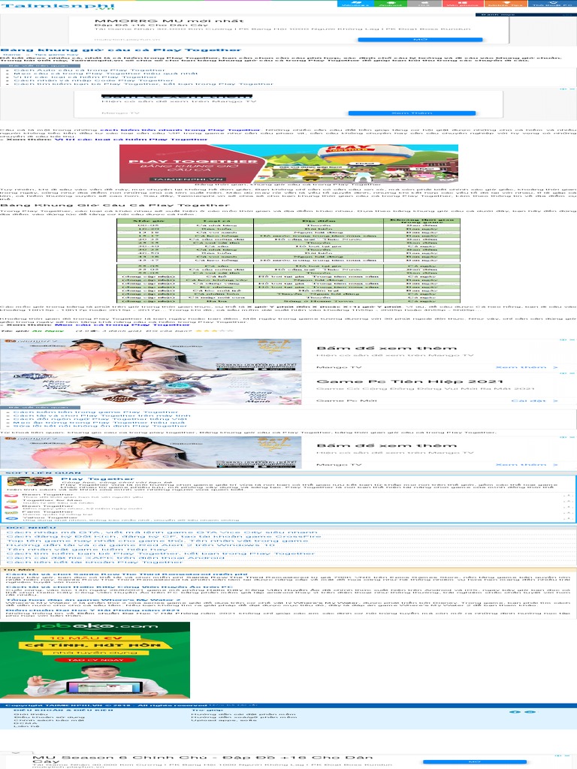Open Upload apps, softs footer link
The width and height of the screenshot is (577, 769).
[x=224, y=720]
